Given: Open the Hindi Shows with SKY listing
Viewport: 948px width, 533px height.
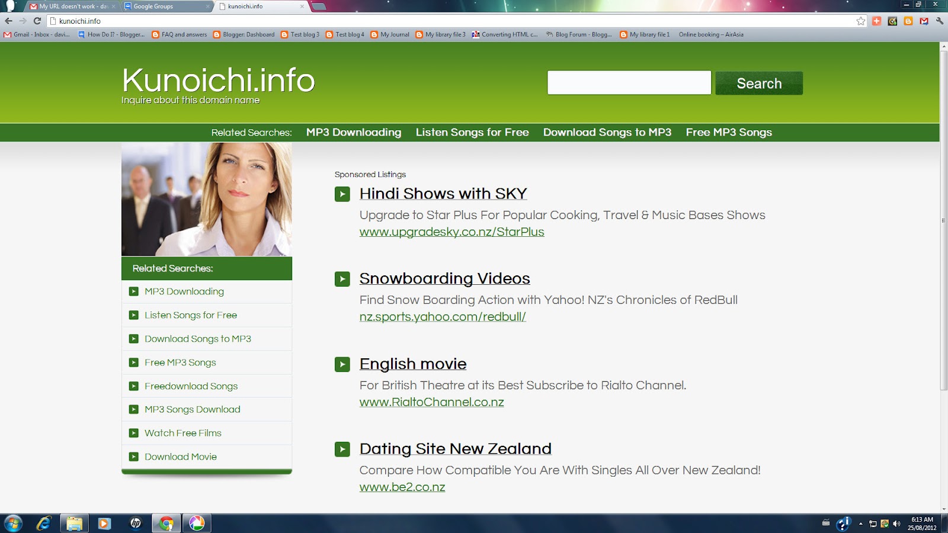Looking at the screenshot, I should tap(443, 194).
